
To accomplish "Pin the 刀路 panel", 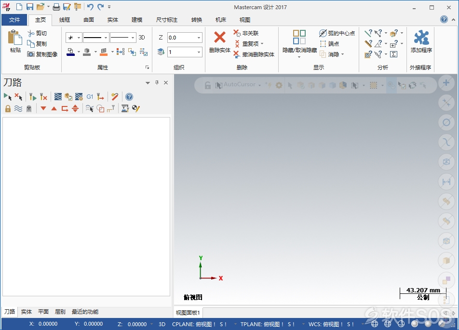I will coord(157,82).
